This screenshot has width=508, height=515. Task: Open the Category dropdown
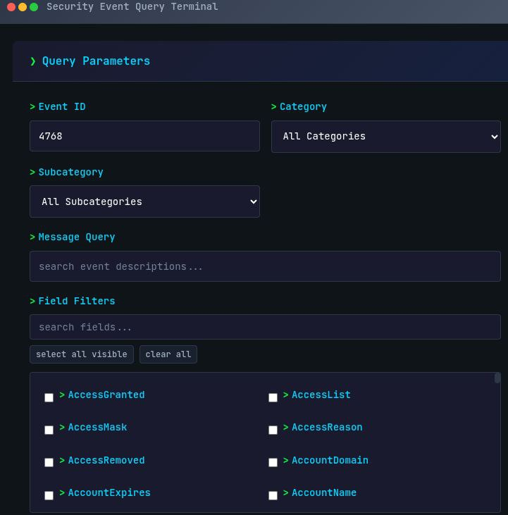point(385,137)
